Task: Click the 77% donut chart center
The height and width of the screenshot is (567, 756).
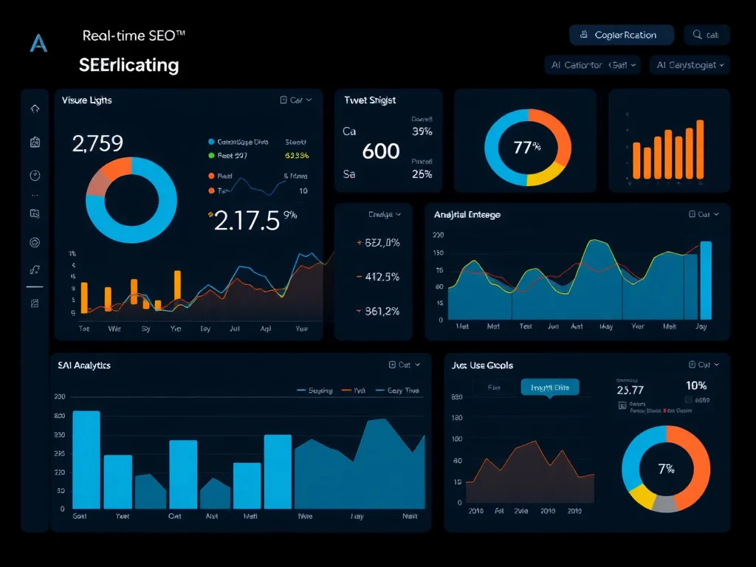Action: pos(527,147)
